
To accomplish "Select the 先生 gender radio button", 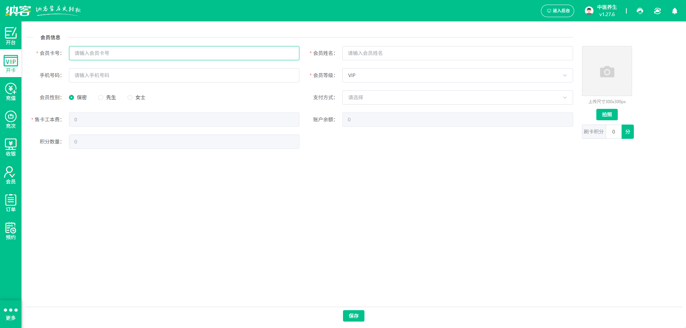I will tap(101, 97).
